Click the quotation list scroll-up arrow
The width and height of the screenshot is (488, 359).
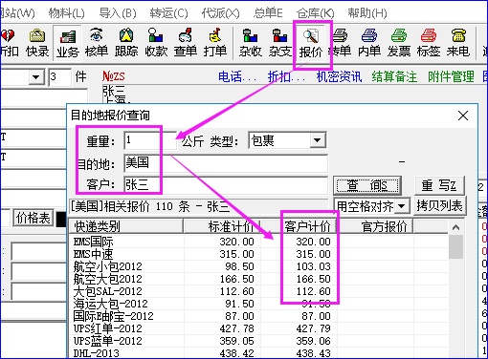[455, 227]
